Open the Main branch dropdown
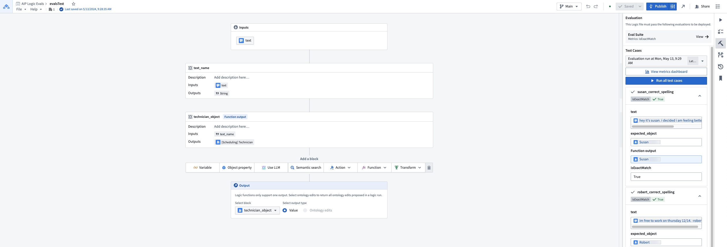The width and height of the screenshot is (727, 247). (569, 6)
